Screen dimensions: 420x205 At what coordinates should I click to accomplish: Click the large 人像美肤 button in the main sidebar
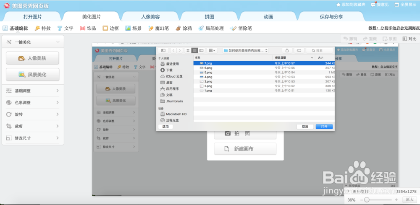[32, 58]
